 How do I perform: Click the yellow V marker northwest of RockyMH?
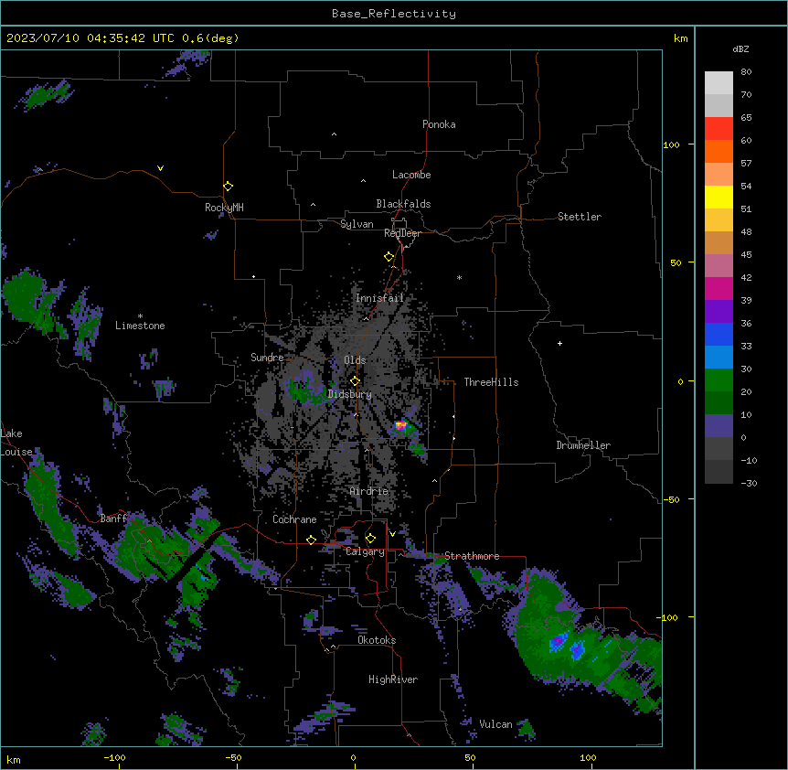pyautogui.click(x=160, y=168)
